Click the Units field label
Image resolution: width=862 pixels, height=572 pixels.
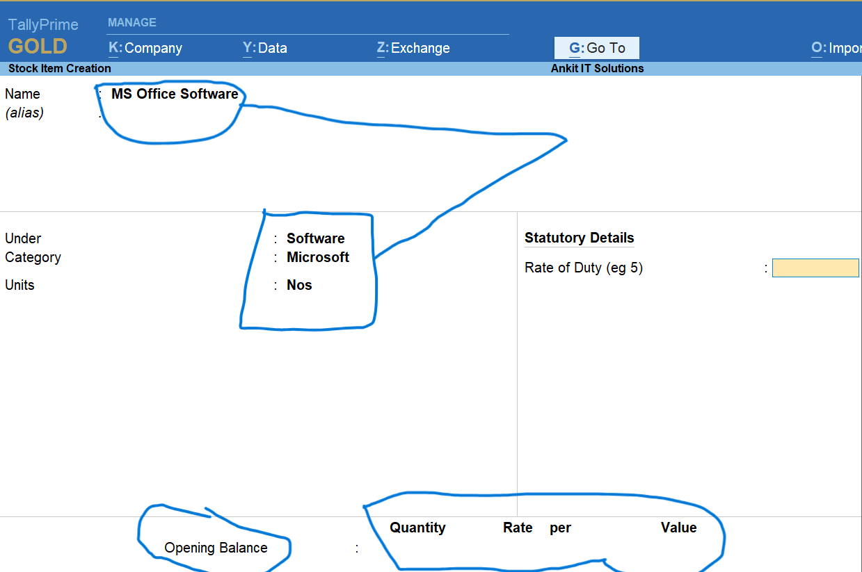pos(19,285)
